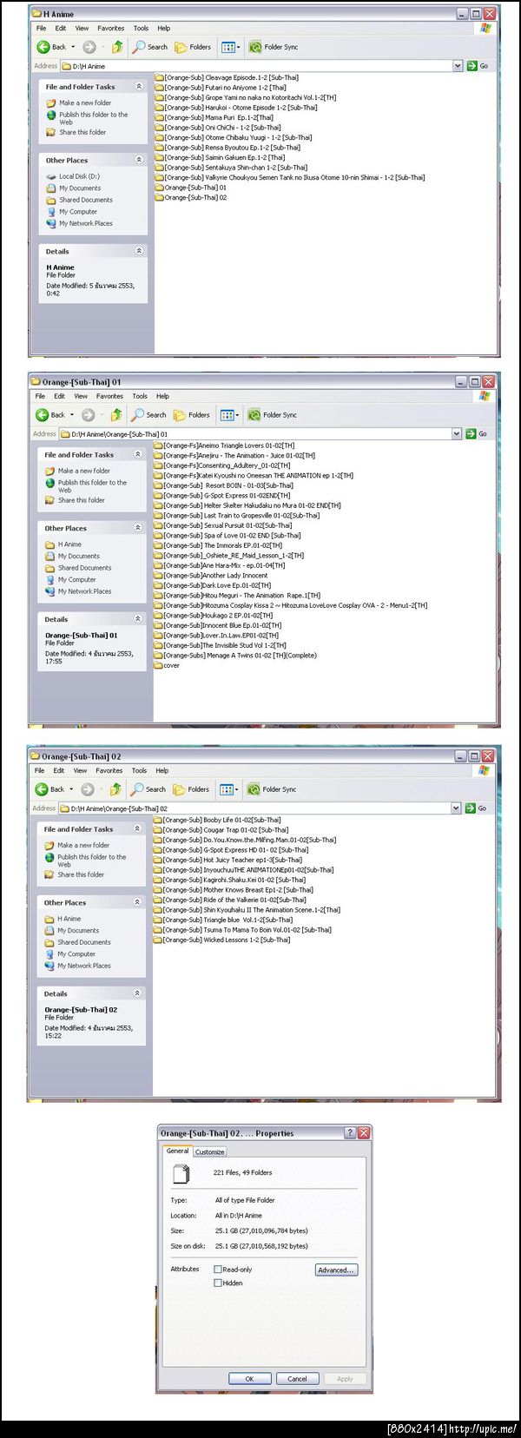Open Search in Orange-[Sub-Thai] 01 window
Screen dimensions: 521x1438
coord(149,415)
